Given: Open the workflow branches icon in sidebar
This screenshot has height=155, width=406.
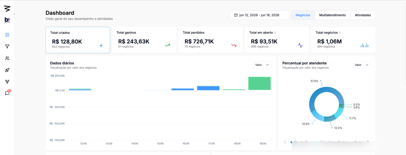Looking at the screenshot, I should pyautogui.click(x=7, y=81).
